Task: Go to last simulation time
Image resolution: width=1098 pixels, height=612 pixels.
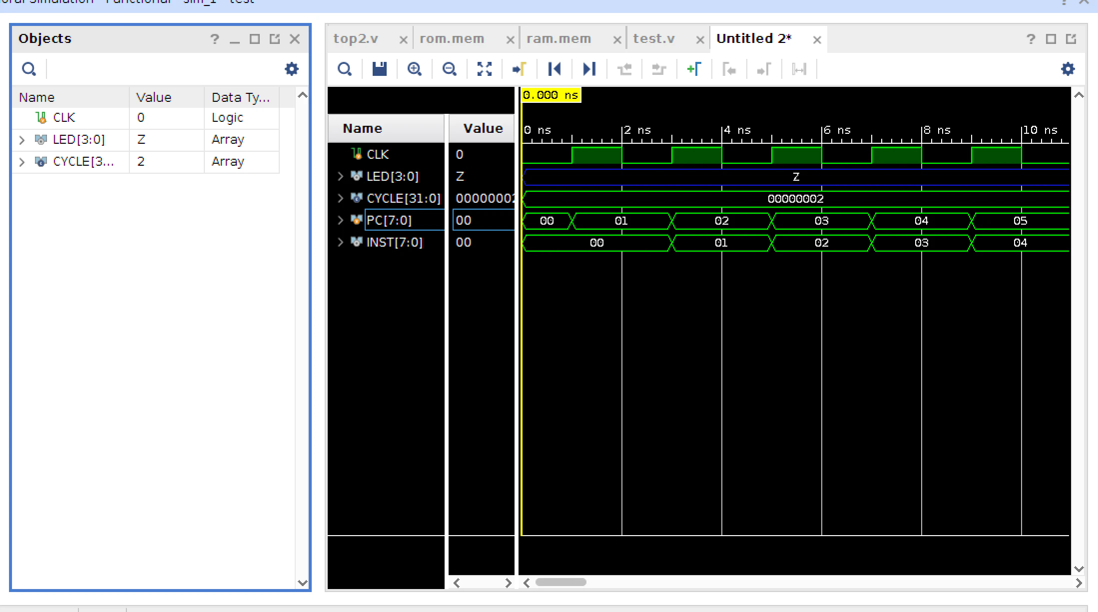Action: pyautogui.click(x=589, y=69)
